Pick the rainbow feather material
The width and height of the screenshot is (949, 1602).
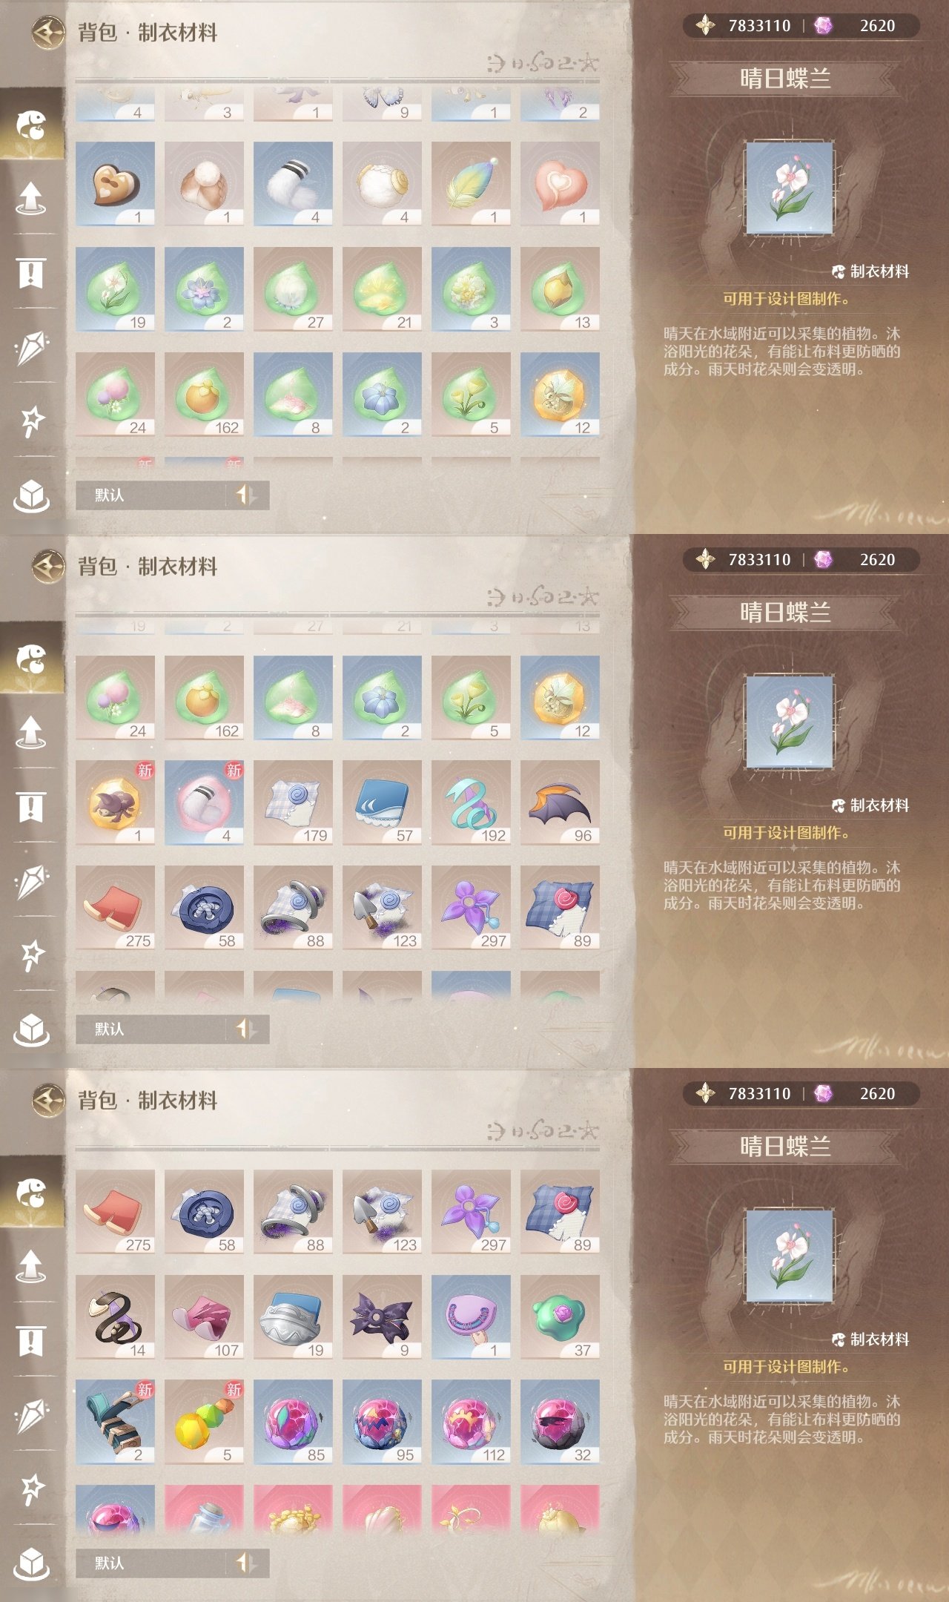pos(471,184)
